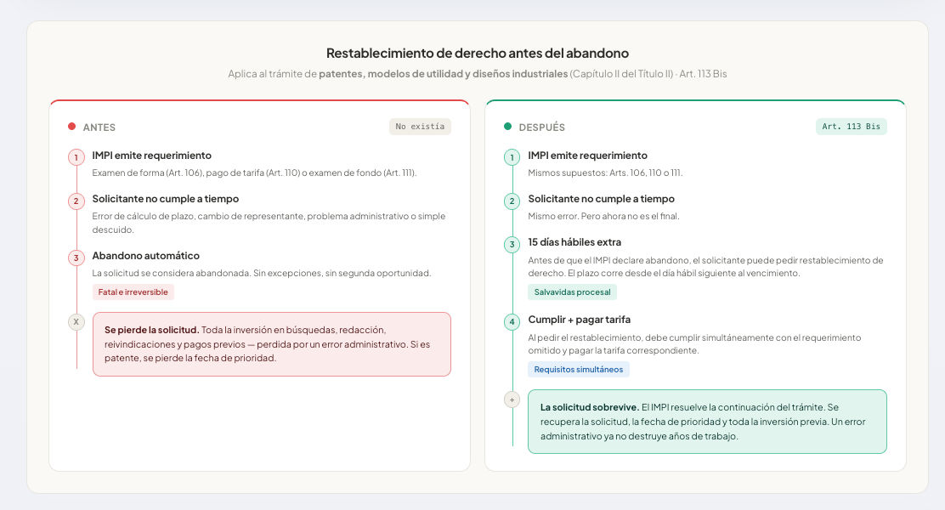Click the plus circle marker in DESPUÉS
This screenshot has width=945, height=510.
(x=512, y=399)
